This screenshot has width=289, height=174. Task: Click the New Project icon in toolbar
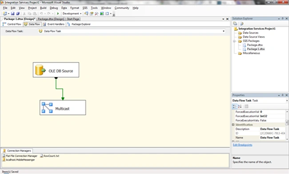5,13
